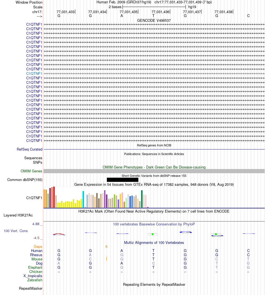Image resolution: width=265 pixels, height=295 pixels.
Task: Click the reference base C in the ruler
Action: [x=248, y=16]
